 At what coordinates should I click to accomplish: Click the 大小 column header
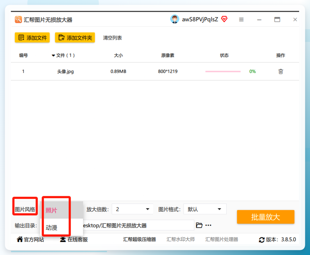tap(118, 55)
